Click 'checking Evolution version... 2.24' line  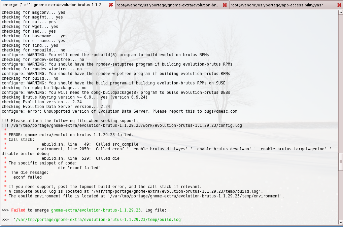(x=42, y=102)
